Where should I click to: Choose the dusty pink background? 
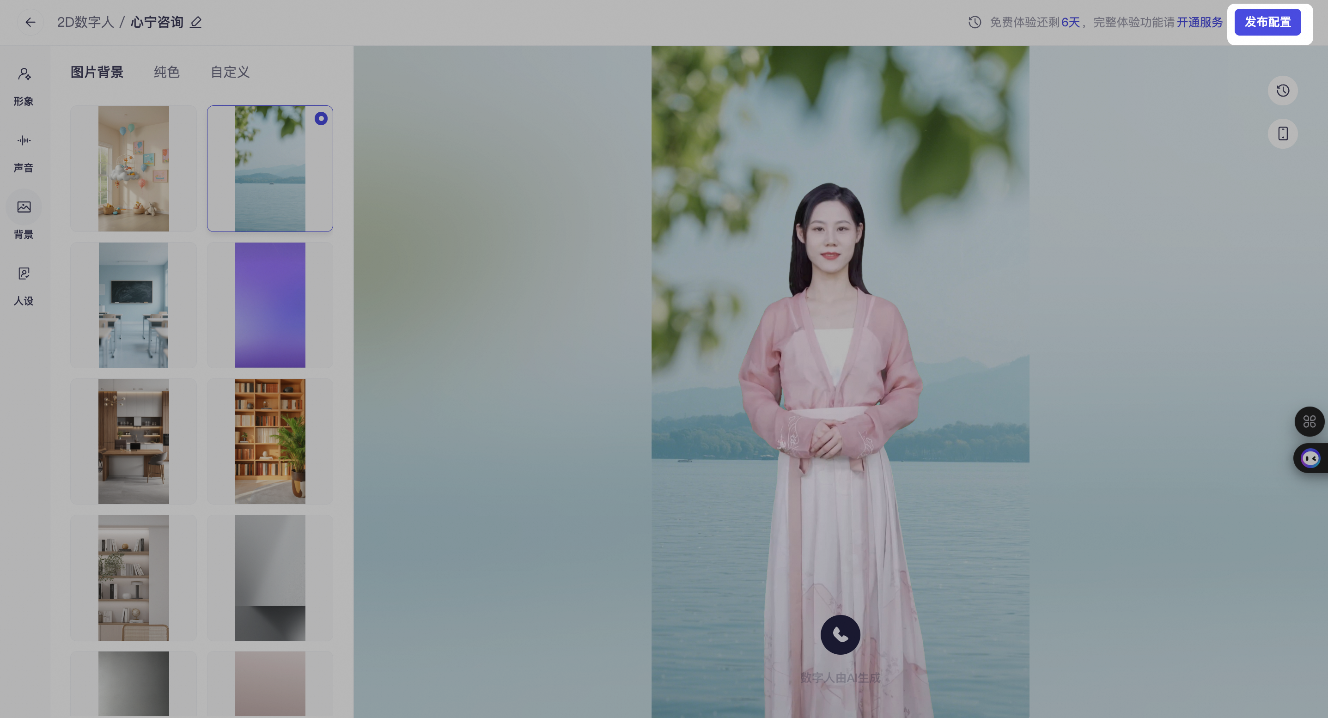[x=270, y=684]
